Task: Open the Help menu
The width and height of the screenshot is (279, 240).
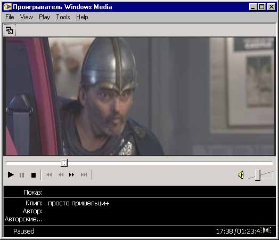Action: (82, 17)
